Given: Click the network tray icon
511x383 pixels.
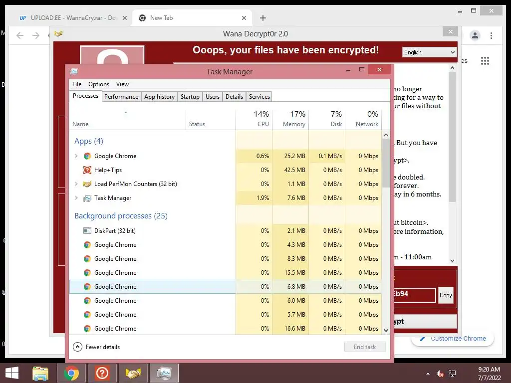Looking at the screenshot, I should (x=452, y=374).
